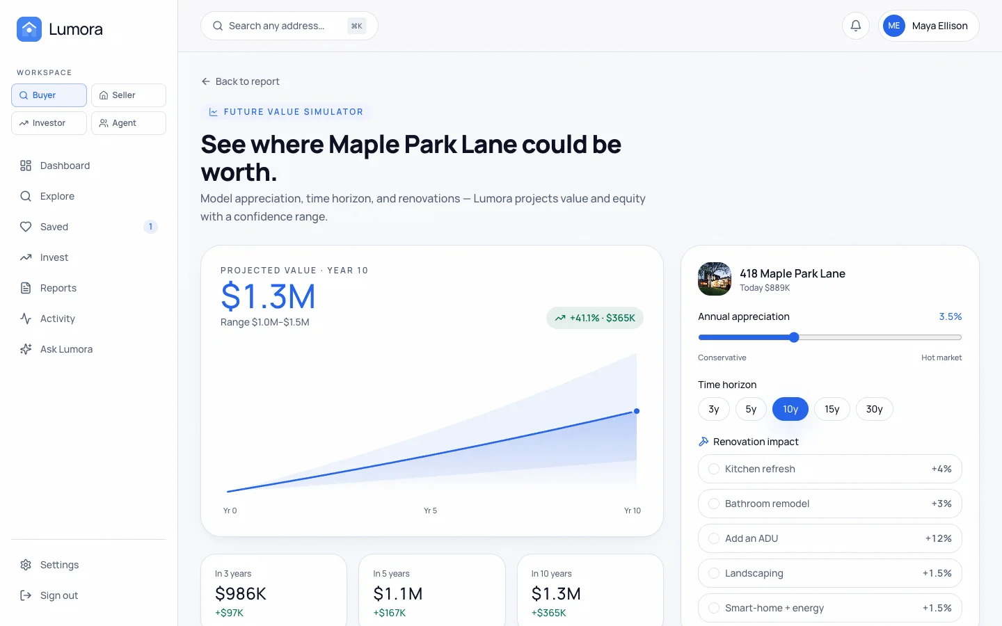Click the In 10 years $1.3M card

(x=590, y=590)
